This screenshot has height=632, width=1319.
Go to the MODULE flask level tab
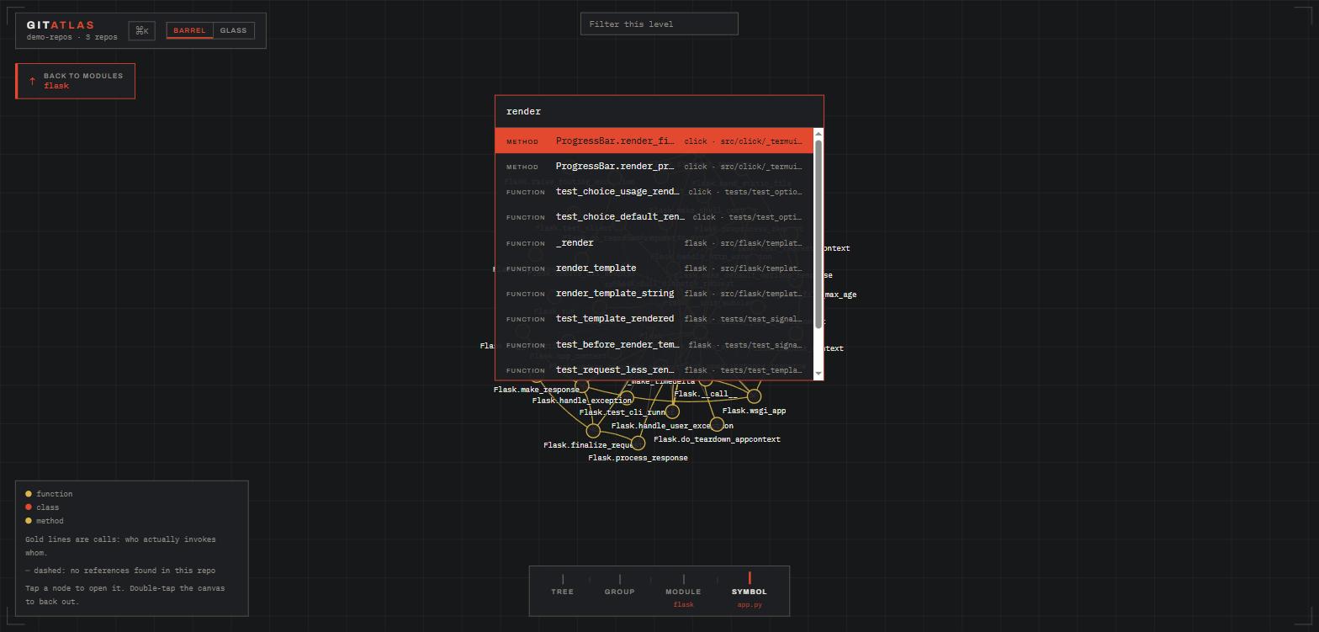pyautogui.click(x=683, y=589)
